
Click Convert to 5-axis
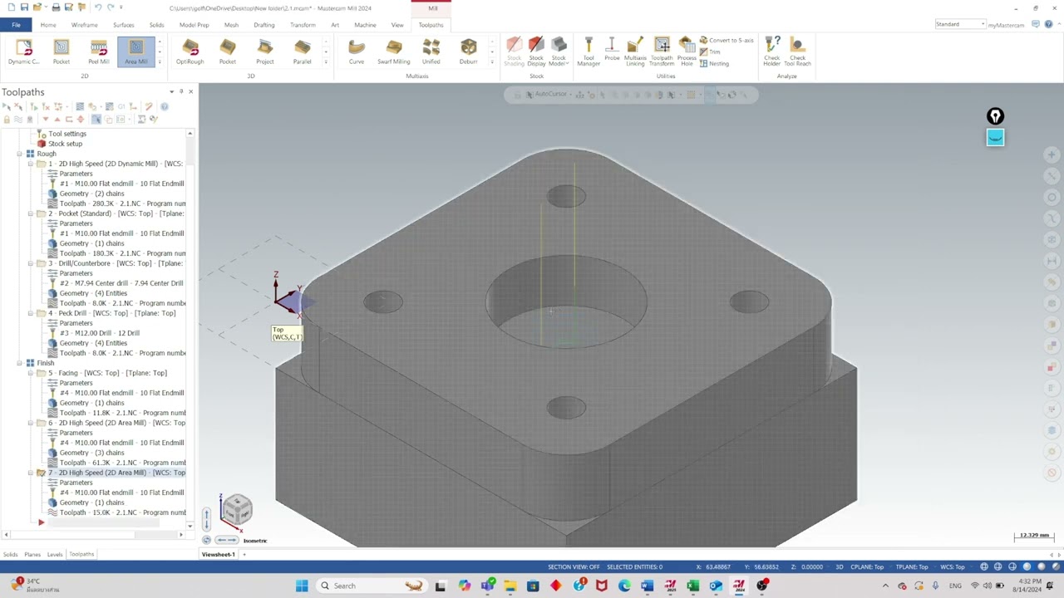[x=727, y=41]
